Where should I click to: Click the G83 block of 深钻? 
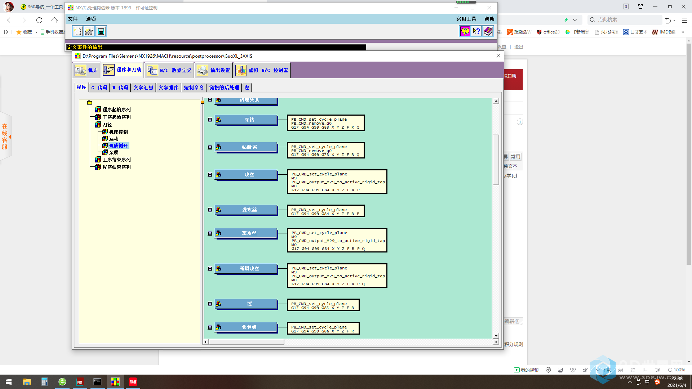(325, 128)
